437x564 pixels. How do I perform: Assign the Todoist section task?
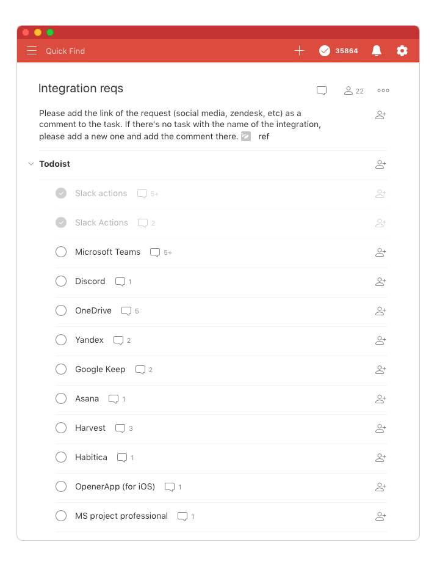380,164
